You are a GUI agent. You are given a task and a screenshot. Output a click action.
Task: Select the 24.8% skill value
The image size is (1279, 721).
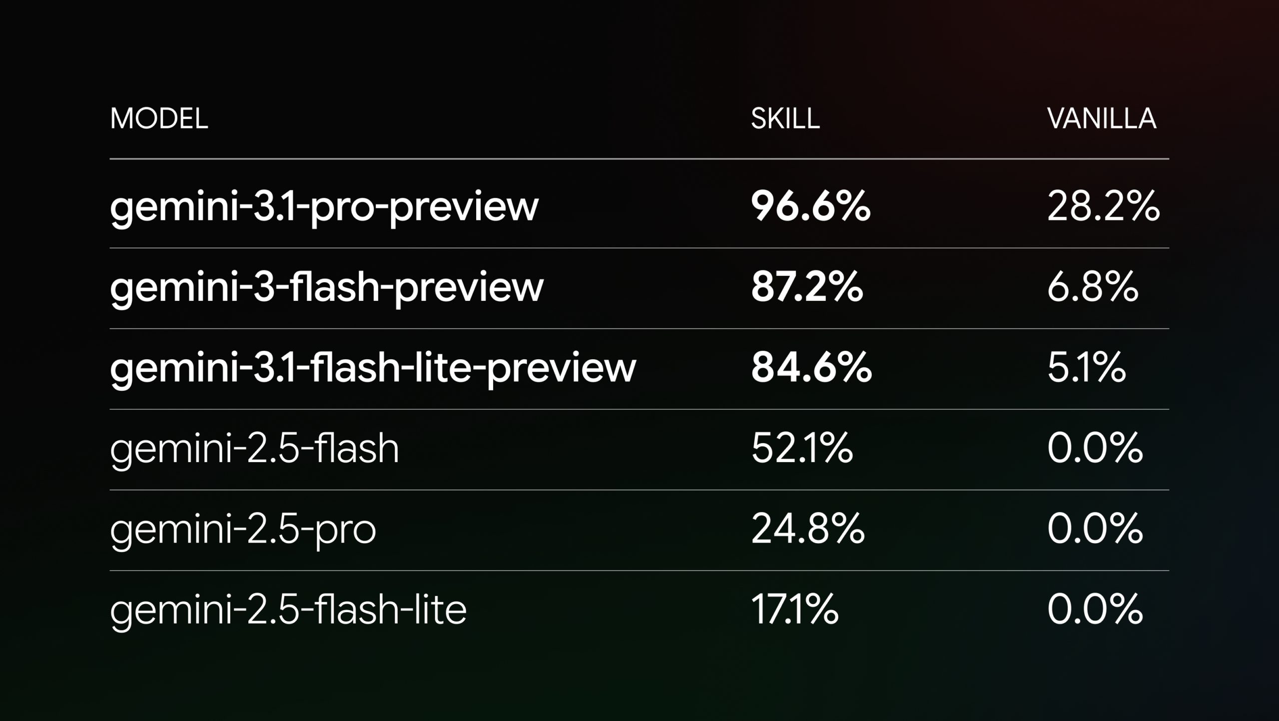tap(807, 529)
